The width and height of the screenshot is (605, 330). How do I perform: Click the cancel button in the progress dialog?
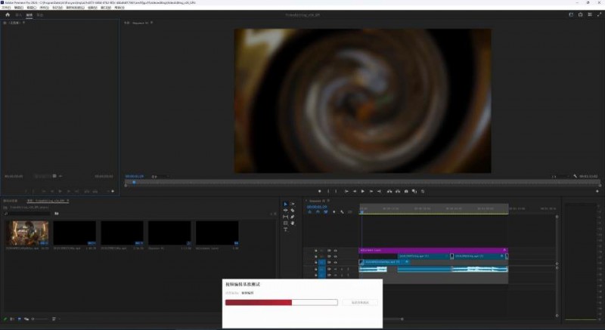tap(360, 302)
